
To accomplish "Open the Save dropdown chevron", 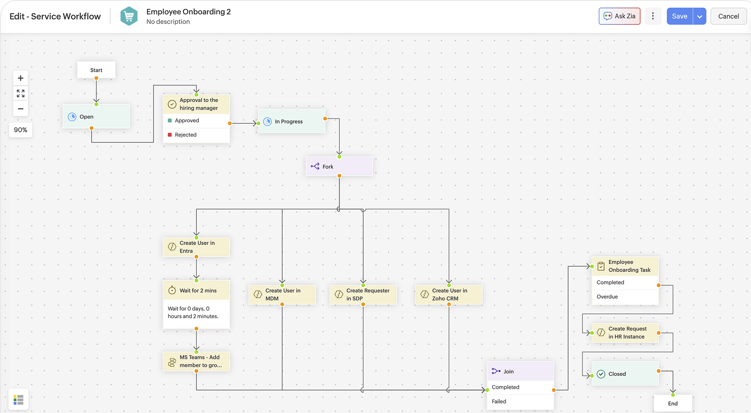I will (x=700, y=16).
